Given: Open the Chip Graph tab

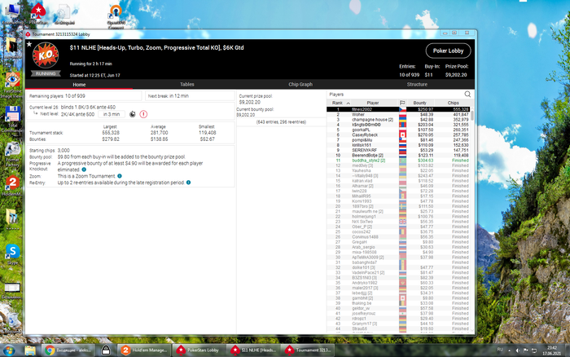Looking at the screenshot, I should (x=300, y=85).
